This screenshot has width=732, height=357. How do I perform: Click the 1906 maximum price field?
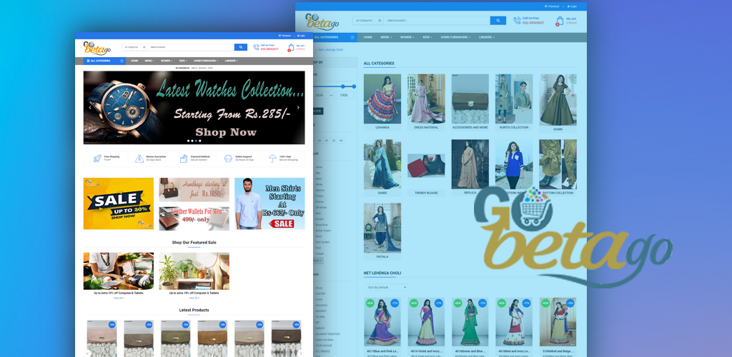click(344, 95)
